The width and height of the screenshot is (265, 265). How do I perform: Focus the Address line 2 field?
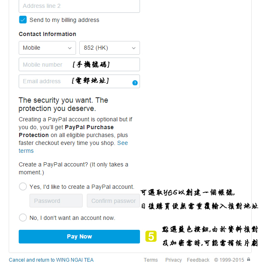(x=79, y=6)
